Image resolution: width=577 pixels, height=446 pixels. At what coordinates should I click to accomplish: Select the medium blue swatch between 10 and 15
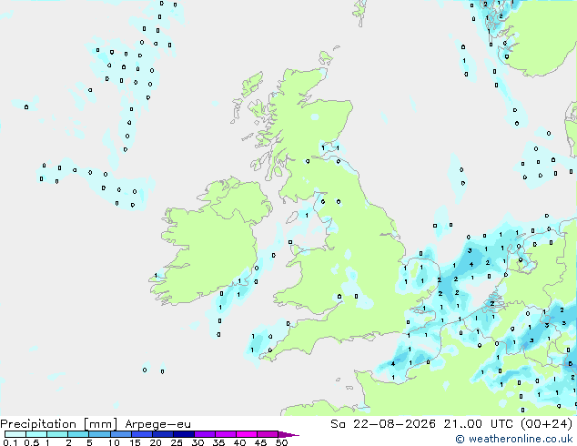pos(121,434)
